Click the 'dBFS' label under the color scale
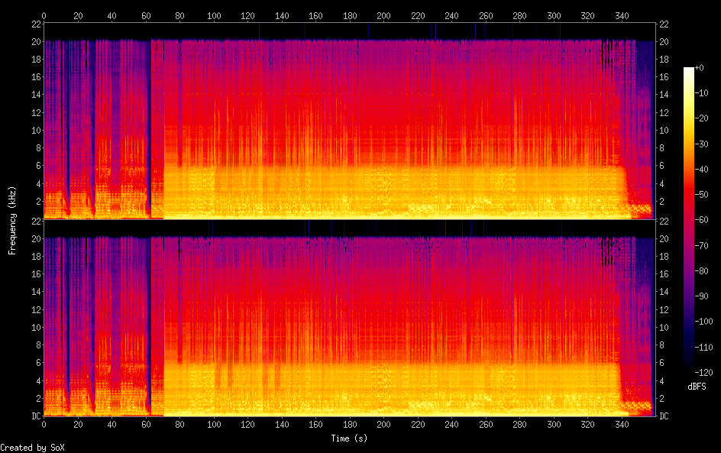 [x=697, y=387]
